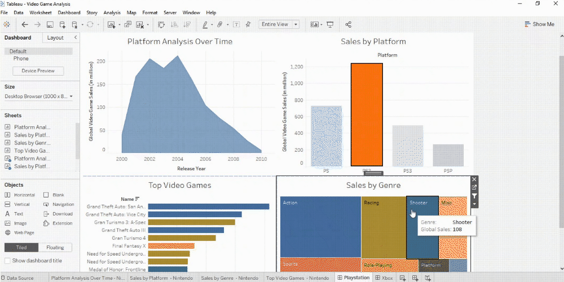The image size is (564, 282).
Task: Expand the New Worksheet dropdown arrow
Action: [x=120, y=25]
